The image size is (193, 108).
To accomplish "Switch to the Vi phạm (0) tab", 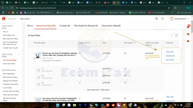I will (65, 26).
